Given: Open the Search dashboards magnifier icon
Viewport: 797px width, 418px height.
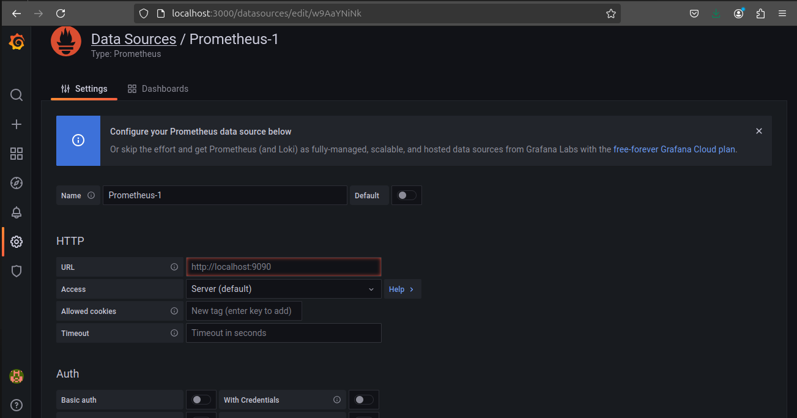Looking at the screenshot, I should click(17, 95).
